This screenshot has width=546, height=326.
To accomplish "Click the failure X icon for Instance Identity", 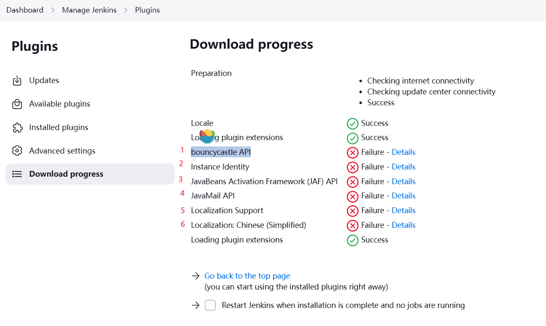I will coord(353,167).
